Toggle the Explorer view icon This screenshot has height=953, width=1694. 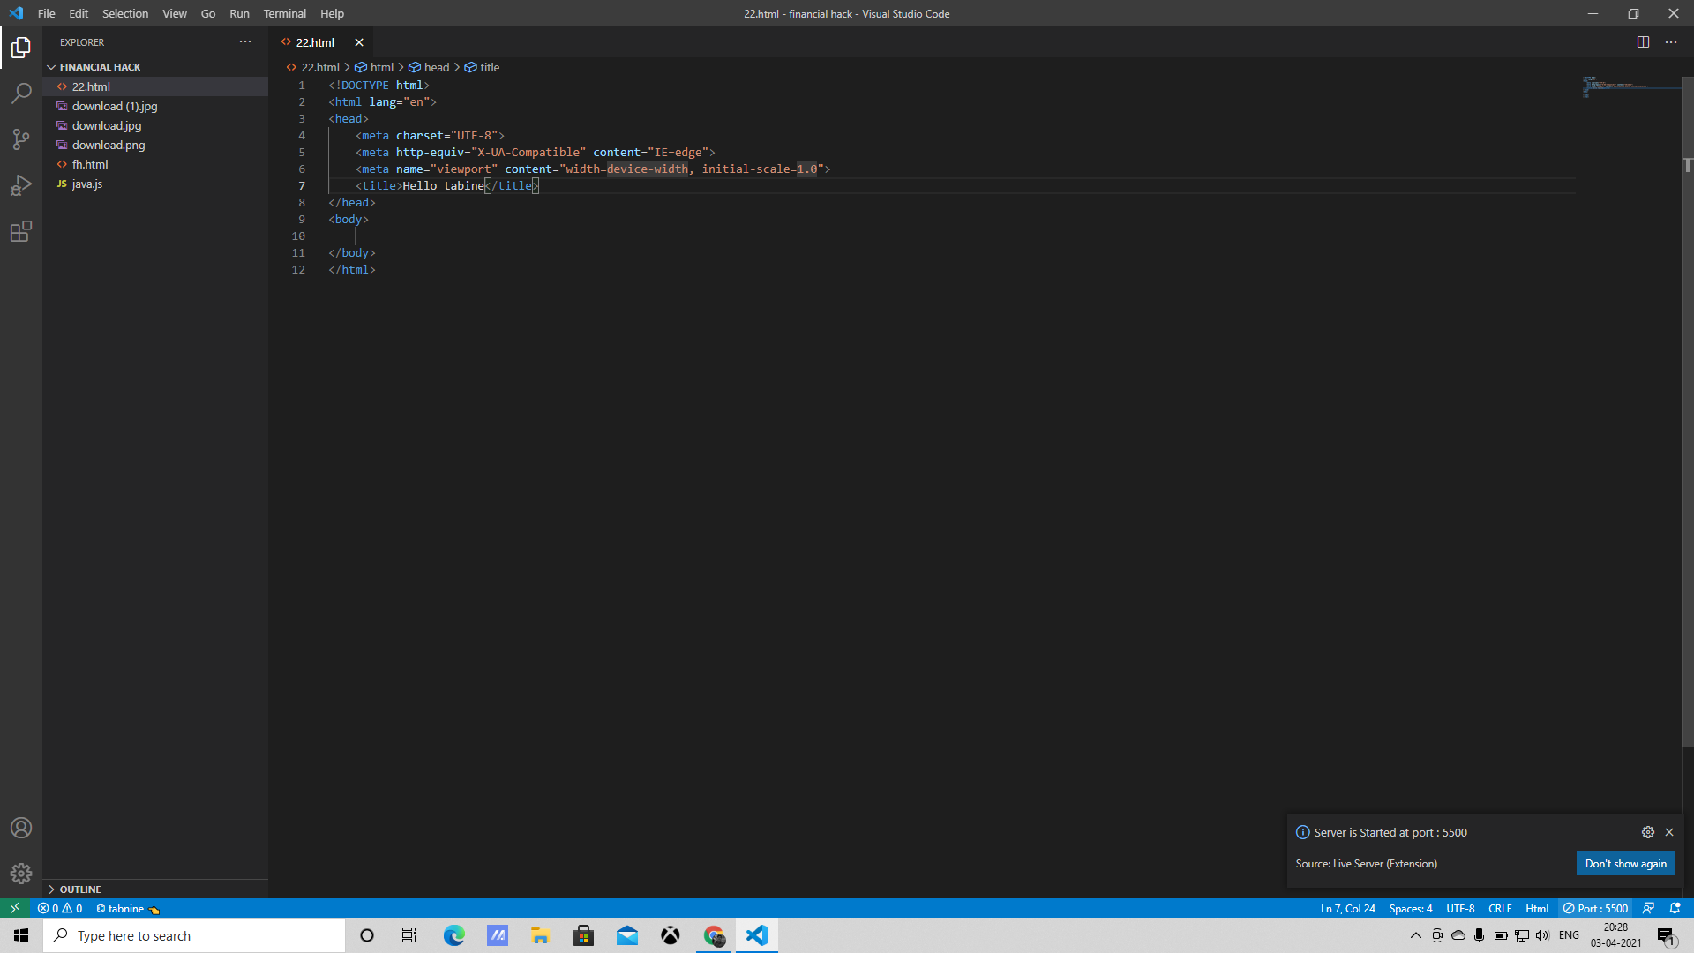click(x=21, y=48)
